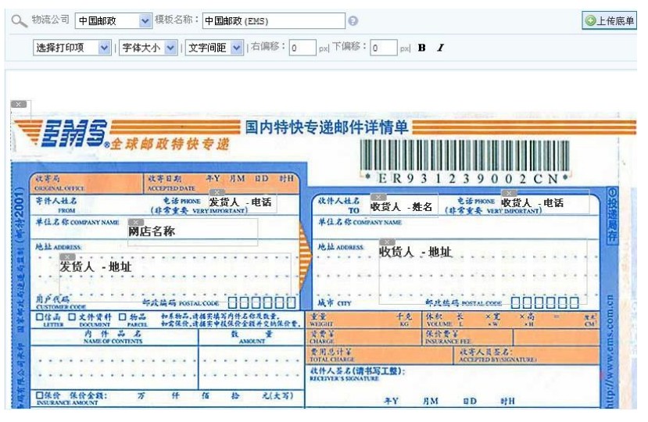Toggle italic formatting I icon
Viewport: 648px width, 422px height.
[441, 48]
